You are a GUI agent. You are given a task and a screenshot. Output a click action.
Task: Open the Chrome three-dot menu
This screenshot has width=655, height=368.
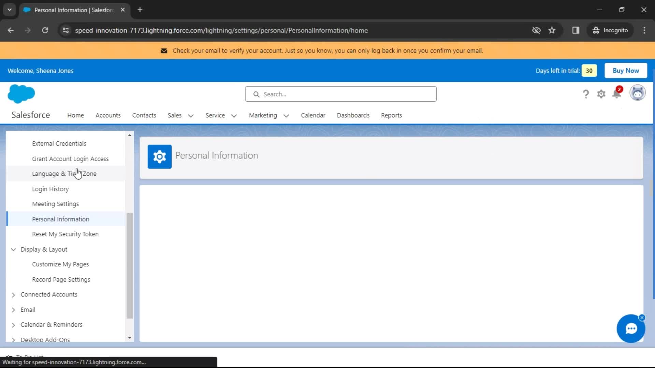point(644,30)
